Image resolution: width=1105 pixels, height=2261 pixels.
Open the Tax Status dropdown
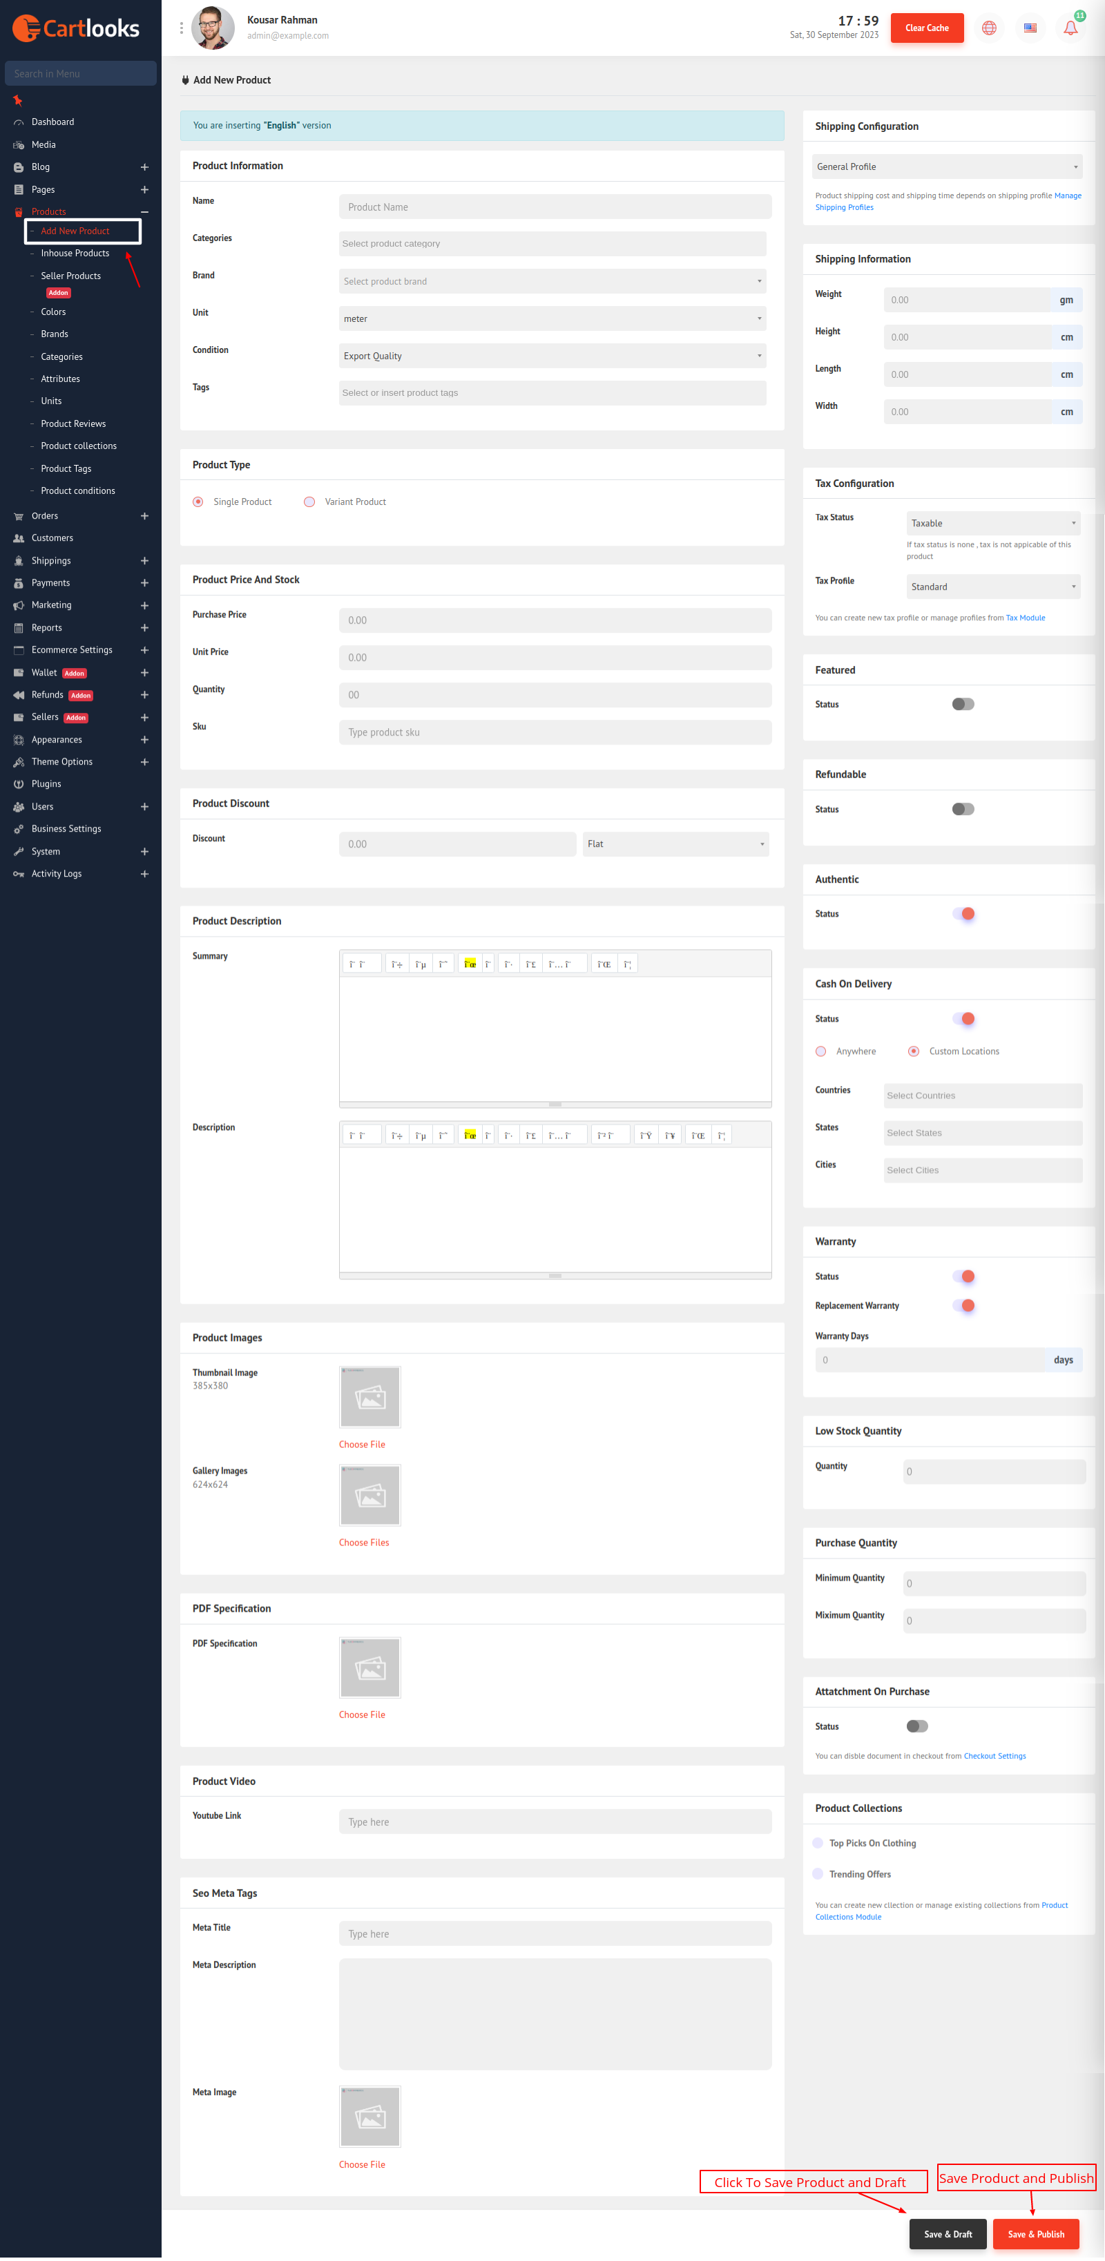point(992,523)
